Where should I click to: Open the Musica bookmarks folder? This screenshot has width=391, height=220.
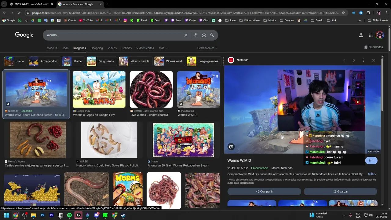(x=270, y=20)
